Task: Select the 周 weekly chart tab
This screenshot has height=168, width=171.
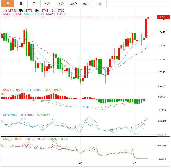Action: [x=21, y=4]
